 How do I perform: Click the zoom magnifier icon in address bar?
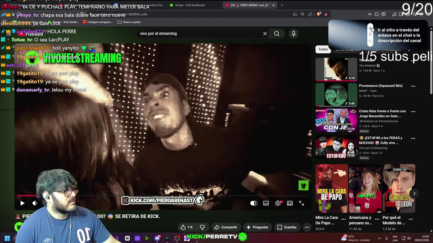click(302, 14)
